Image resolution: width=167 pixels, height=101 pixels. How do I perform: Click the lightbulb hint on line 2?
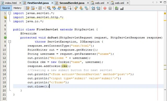tap(5, 17)
